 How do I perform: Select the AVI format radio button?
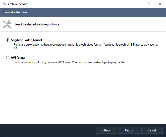coord(8,58)
